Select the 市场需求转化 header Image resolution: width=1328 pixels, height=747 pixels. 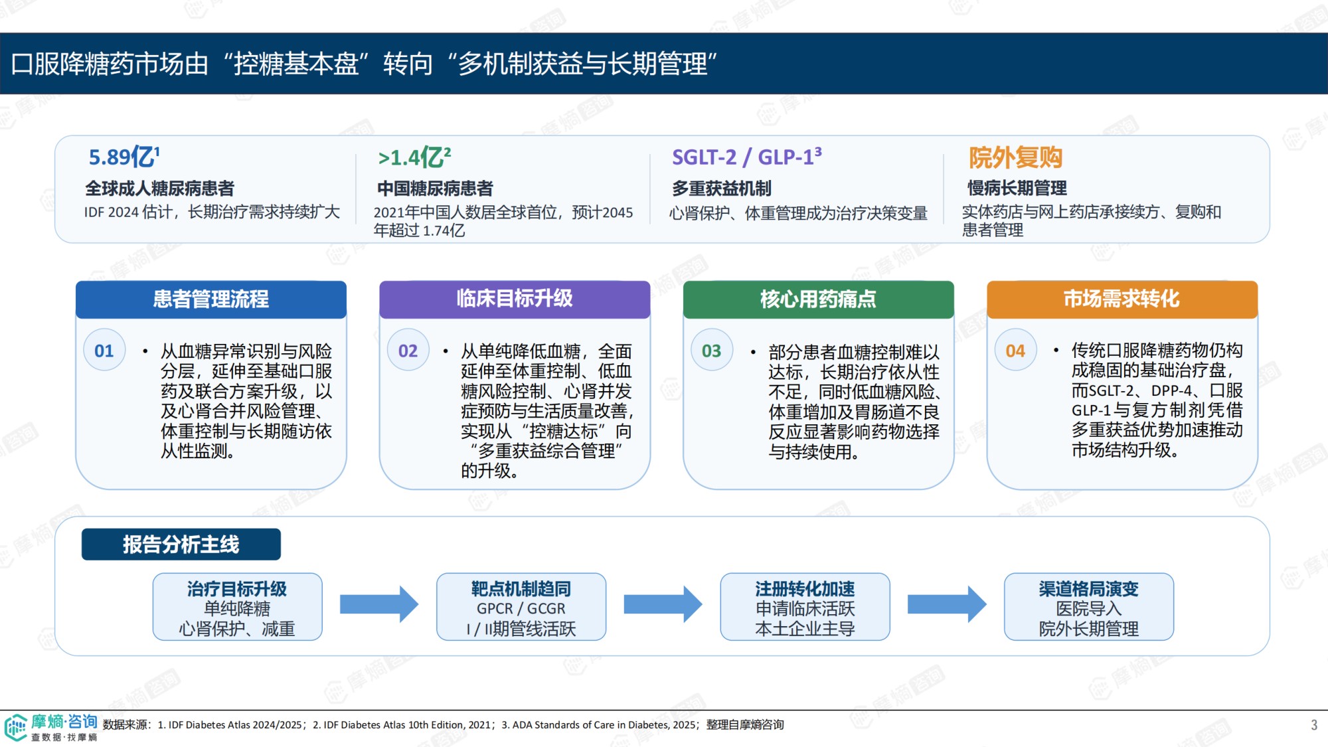pyautogui.click(x=1122, y=299)
